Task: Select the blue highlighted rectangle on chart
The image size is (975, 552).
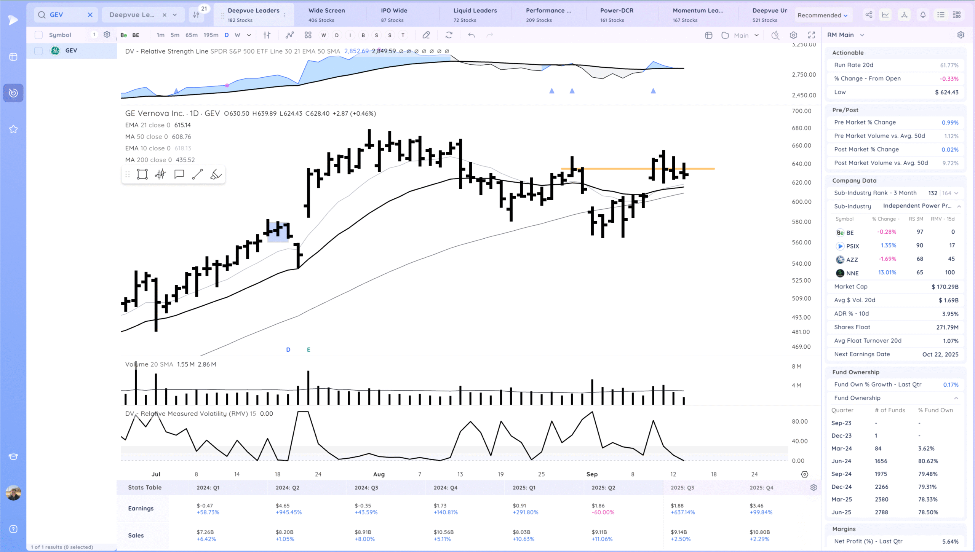Action: coord(278,232)
